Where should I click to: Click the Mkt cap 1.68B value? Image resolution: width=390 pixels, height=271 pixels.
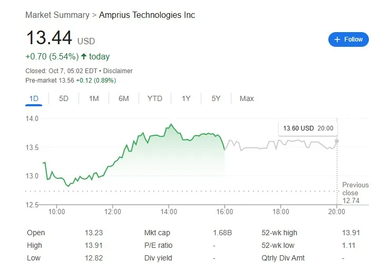pyautogui.click(x=221, y=233)
